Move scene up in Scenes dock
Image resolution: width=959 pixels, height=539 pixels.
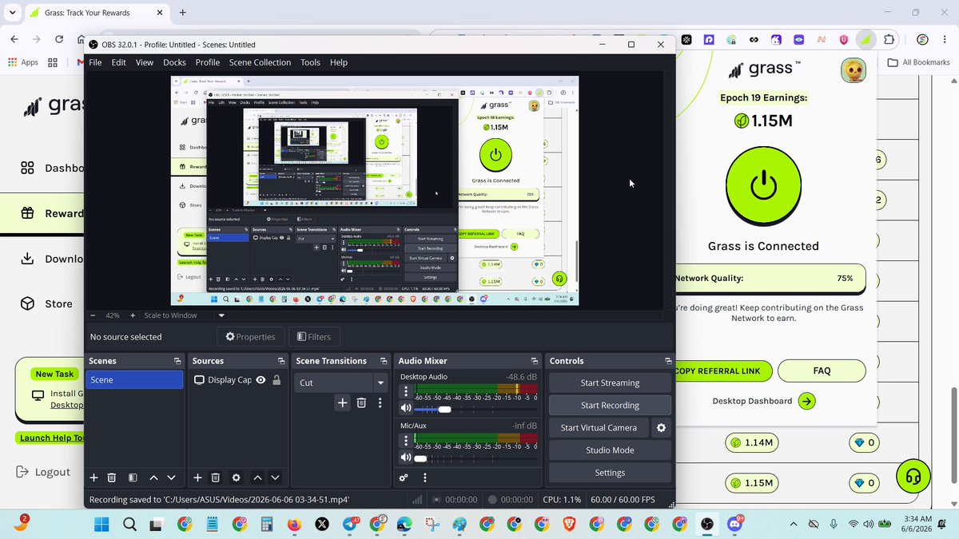tap(153, 478)
